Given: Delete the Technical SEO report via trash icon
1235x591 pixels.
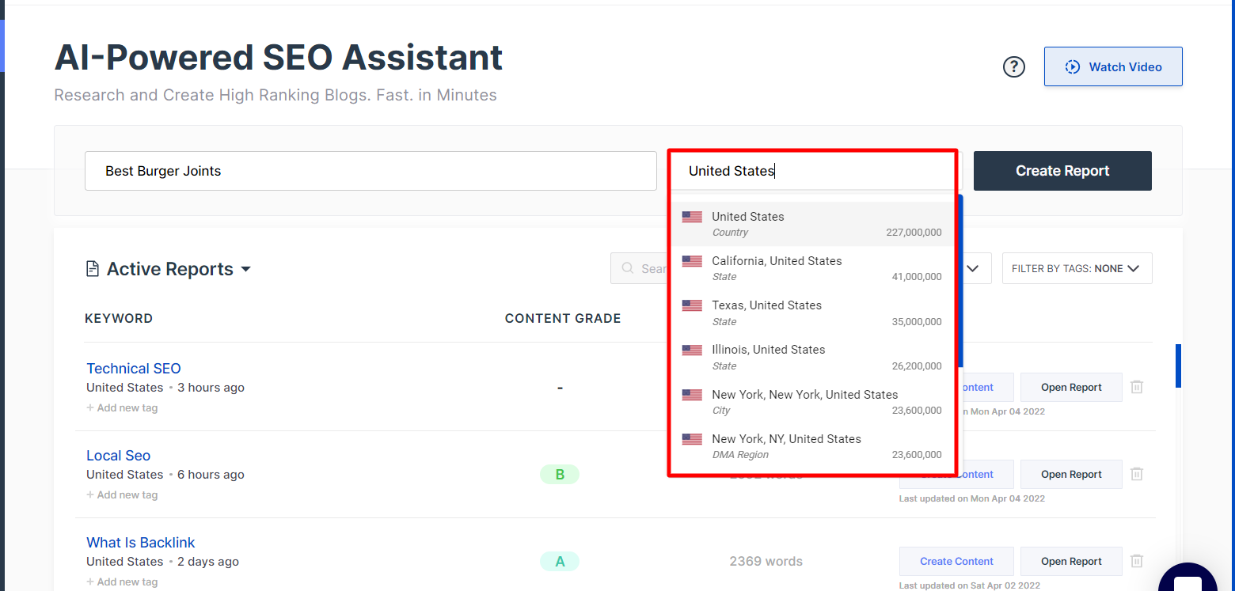Looking at the screenshot, I should click(x=1137, y=387).
